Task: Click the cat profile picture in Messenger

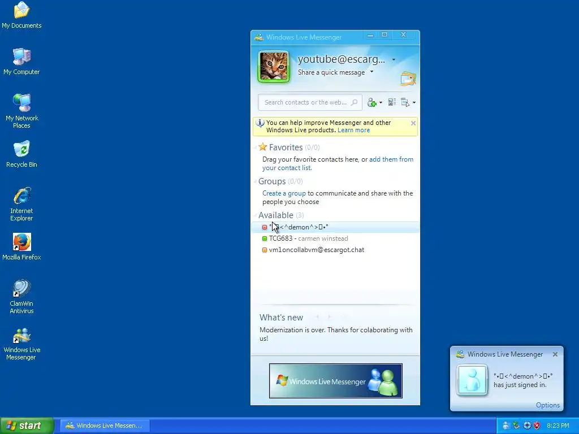Action: tap(274, 67)
